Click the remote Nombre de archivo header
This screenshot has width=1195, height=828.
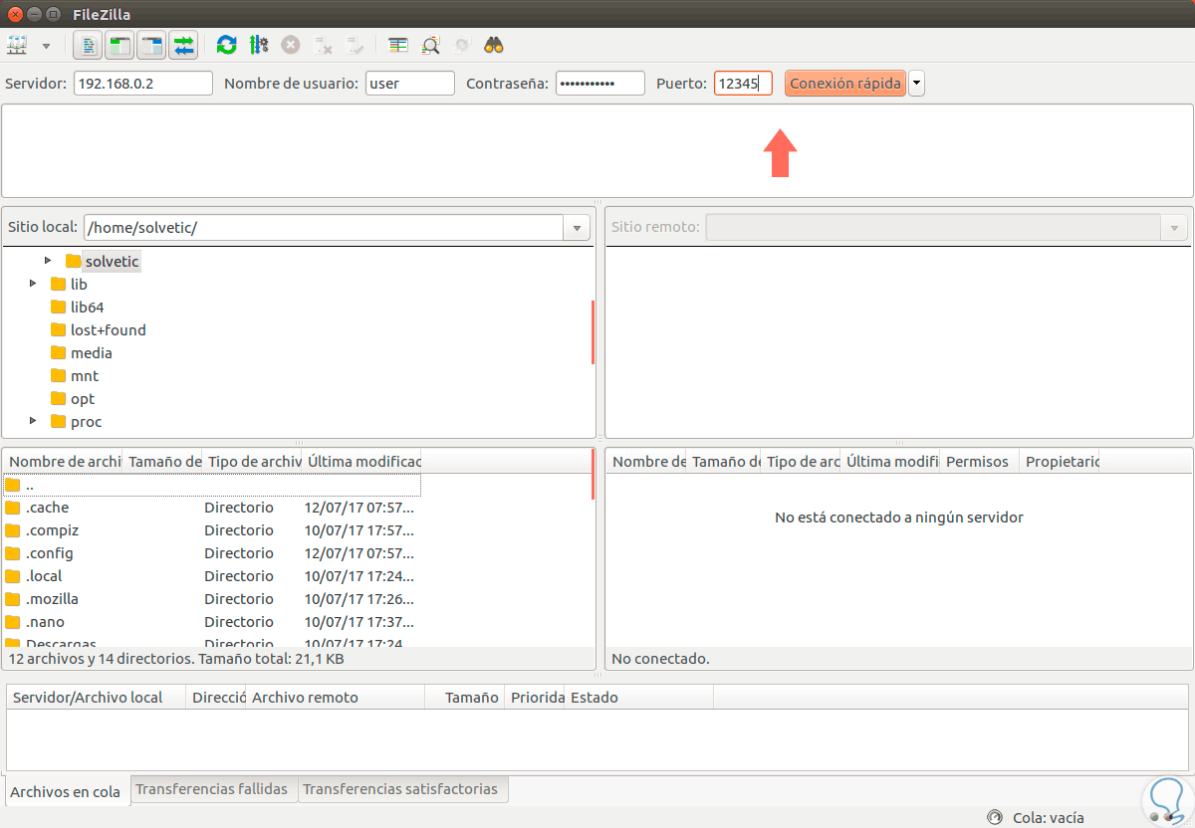[x=647, y=462]
